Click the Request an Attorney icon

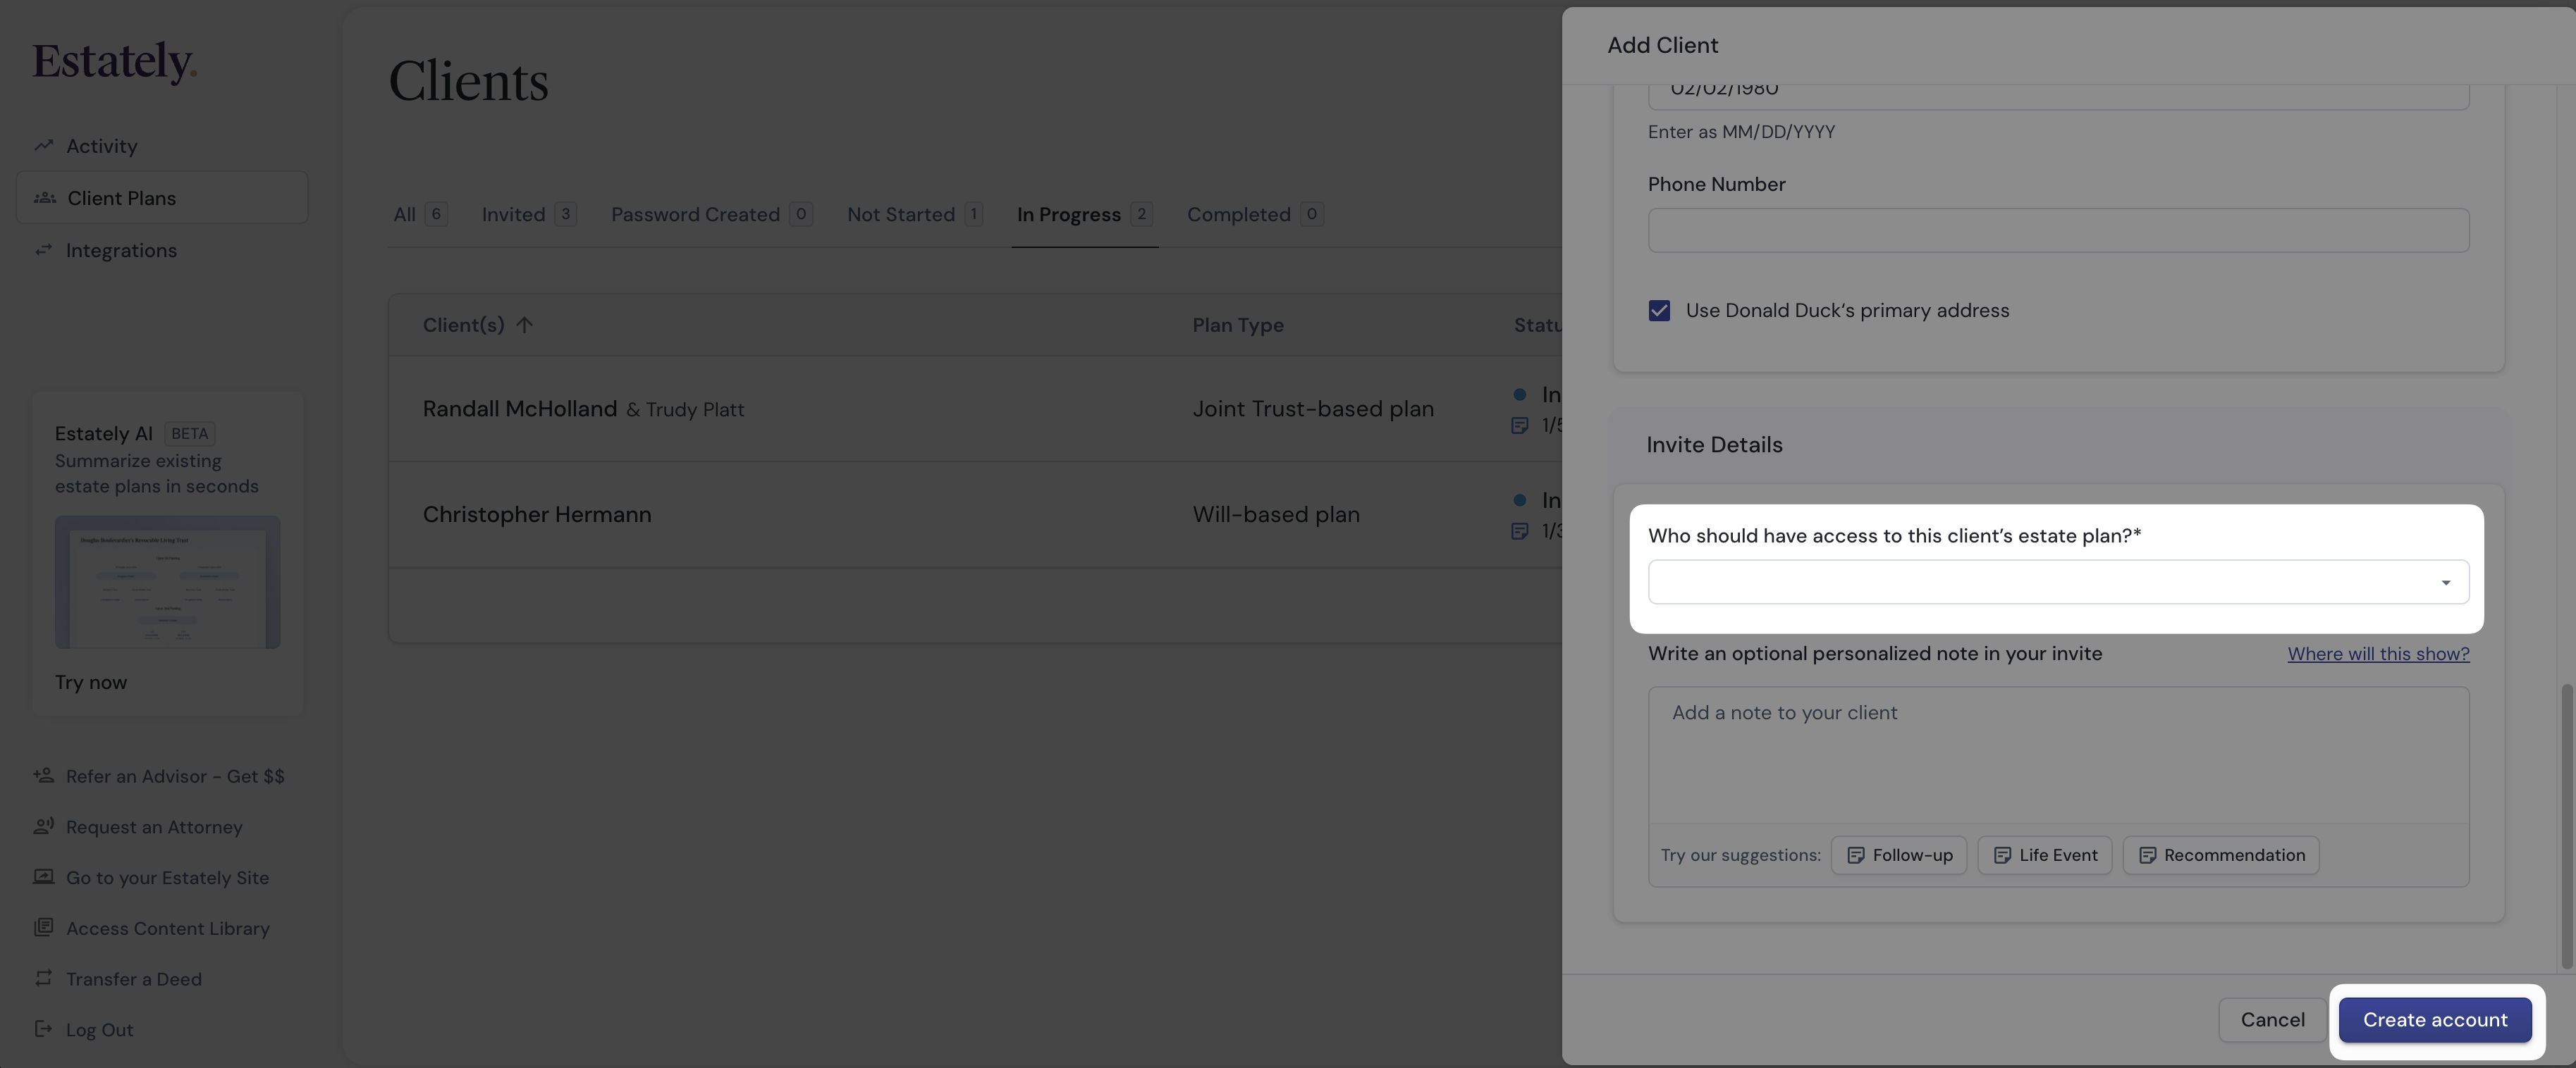click(x=43, y=826)
